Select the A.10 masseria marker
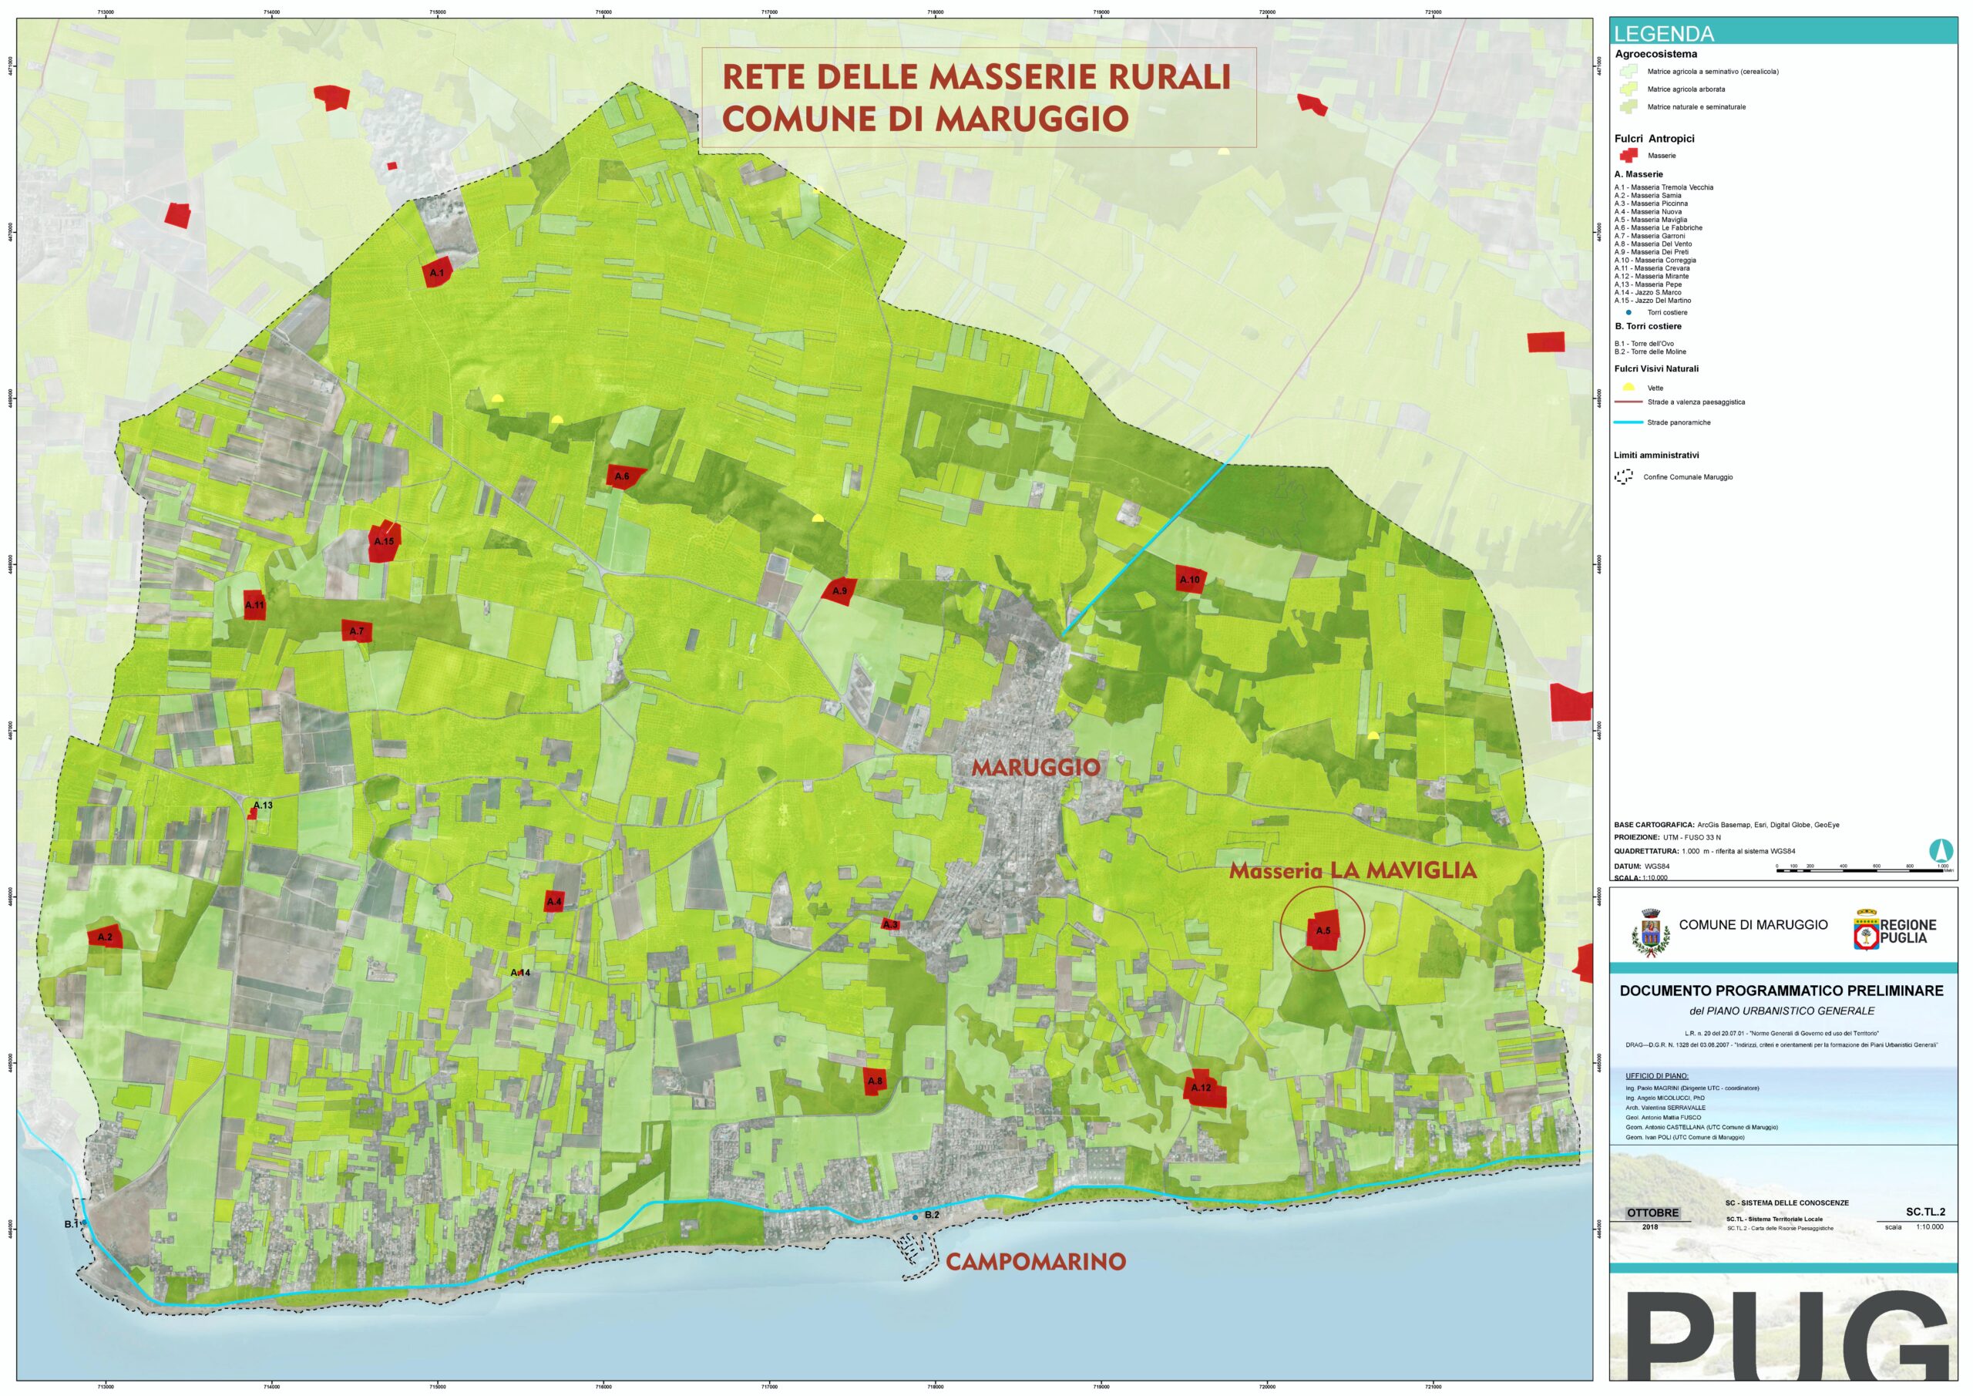1973x1396 pixels. 1189,578
